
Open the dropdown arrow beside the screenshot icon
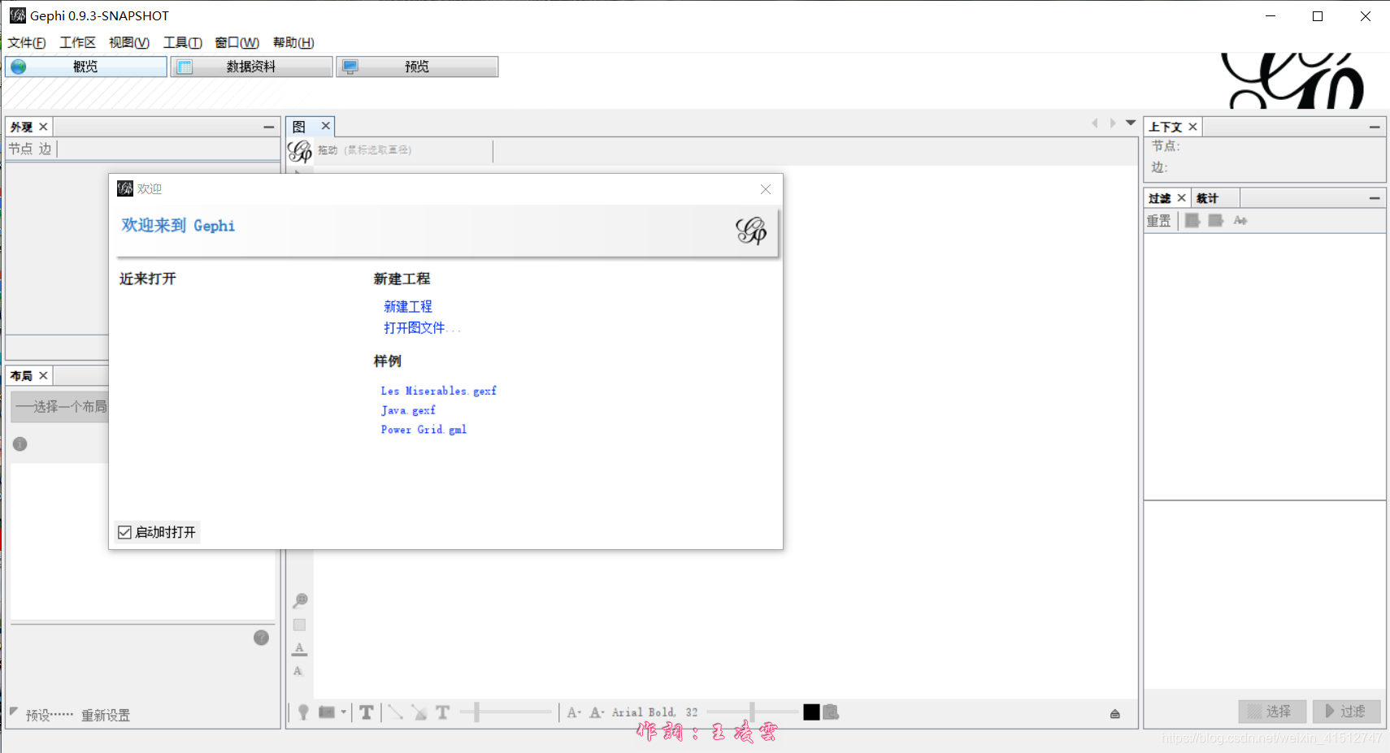pos(343,712)
